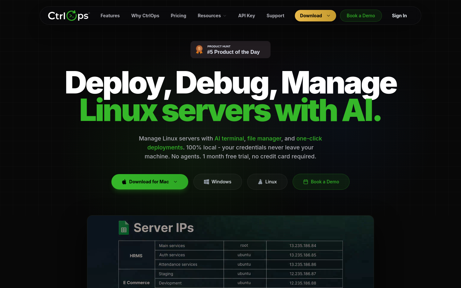
Task: Click the yellow Download button in navbar
Action: 315,16
